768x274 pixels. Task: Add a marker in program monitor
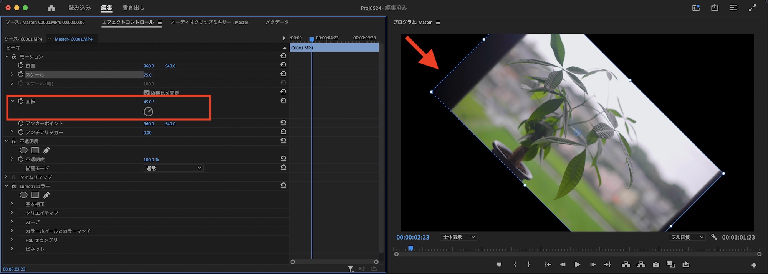(499, 264)
